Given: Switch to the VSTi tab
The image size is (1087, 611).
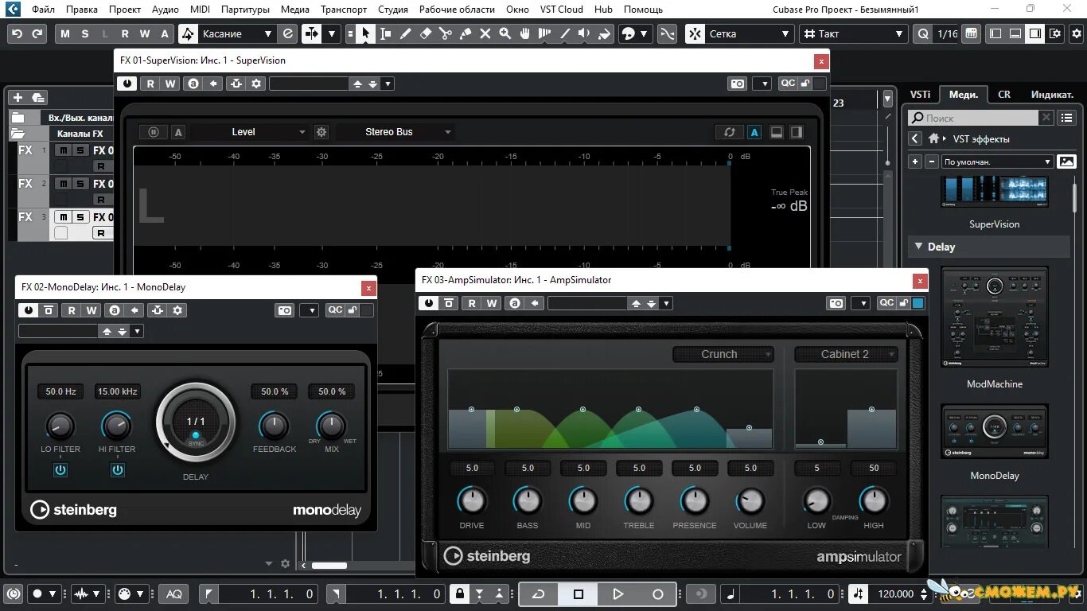Looking at the screenshot, I should pyautogui.click(x=920, y=94).
